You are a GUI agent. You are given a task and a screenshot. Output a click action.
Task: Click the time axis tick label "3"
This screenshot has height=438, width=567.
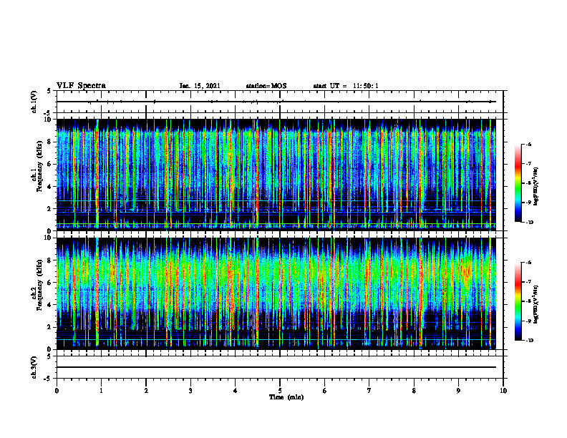click(x=190, y=391)
